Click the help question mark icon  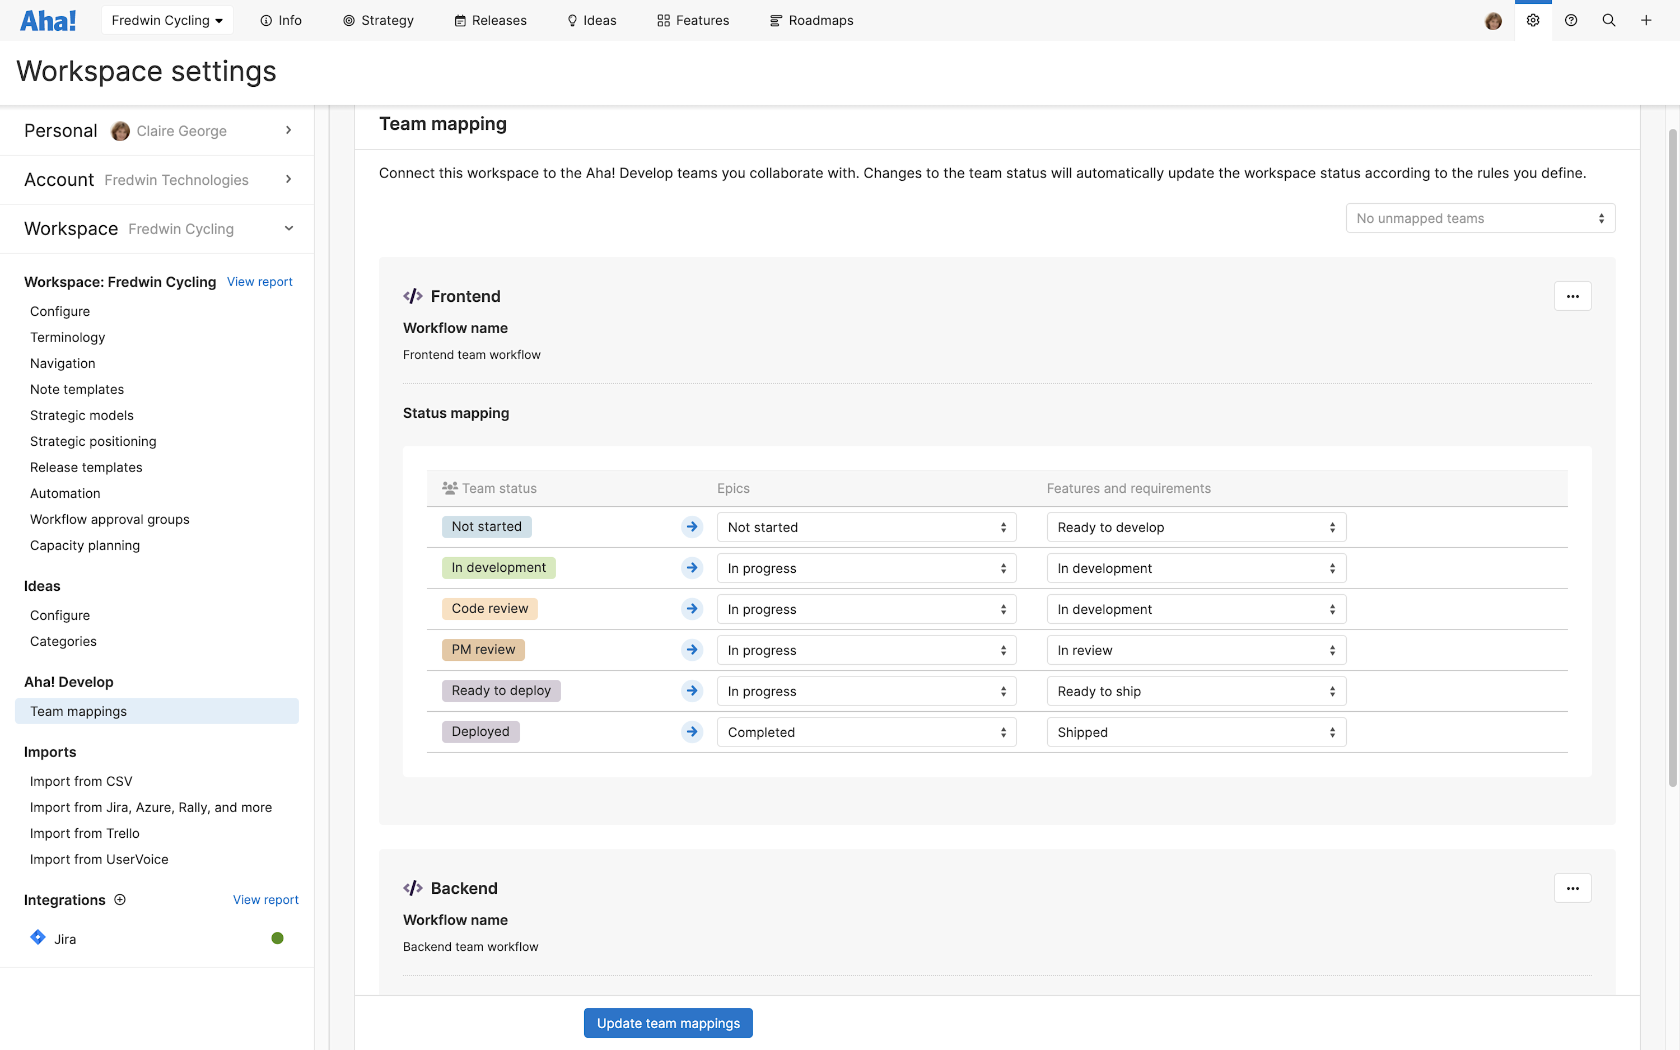[x=1571, y=20]
